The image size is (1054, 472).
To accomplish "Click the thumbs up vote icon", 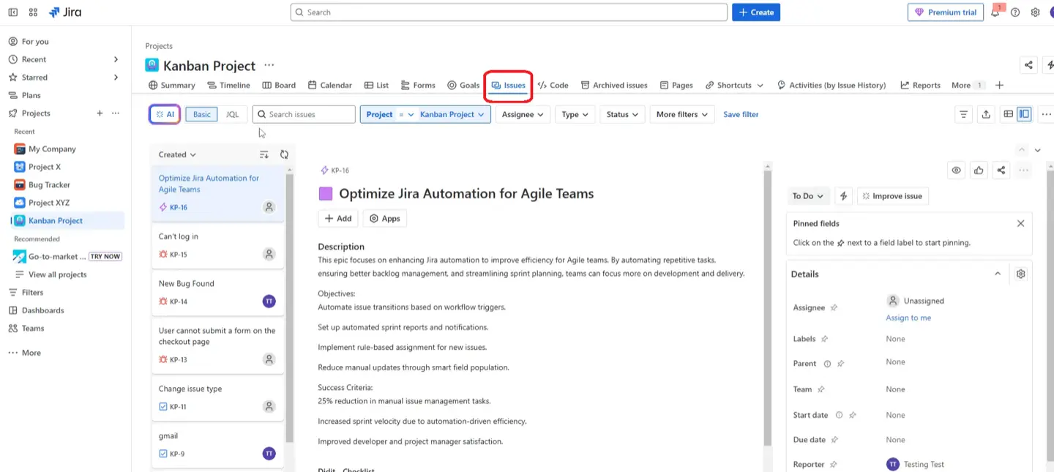I will (x=979, y=170).
